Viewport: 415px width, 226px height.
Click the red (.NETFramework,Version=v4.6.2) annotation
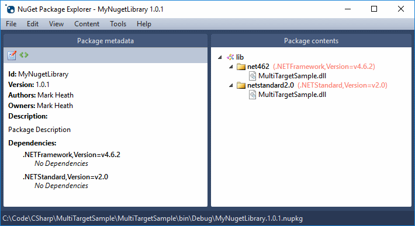[324, 67]
